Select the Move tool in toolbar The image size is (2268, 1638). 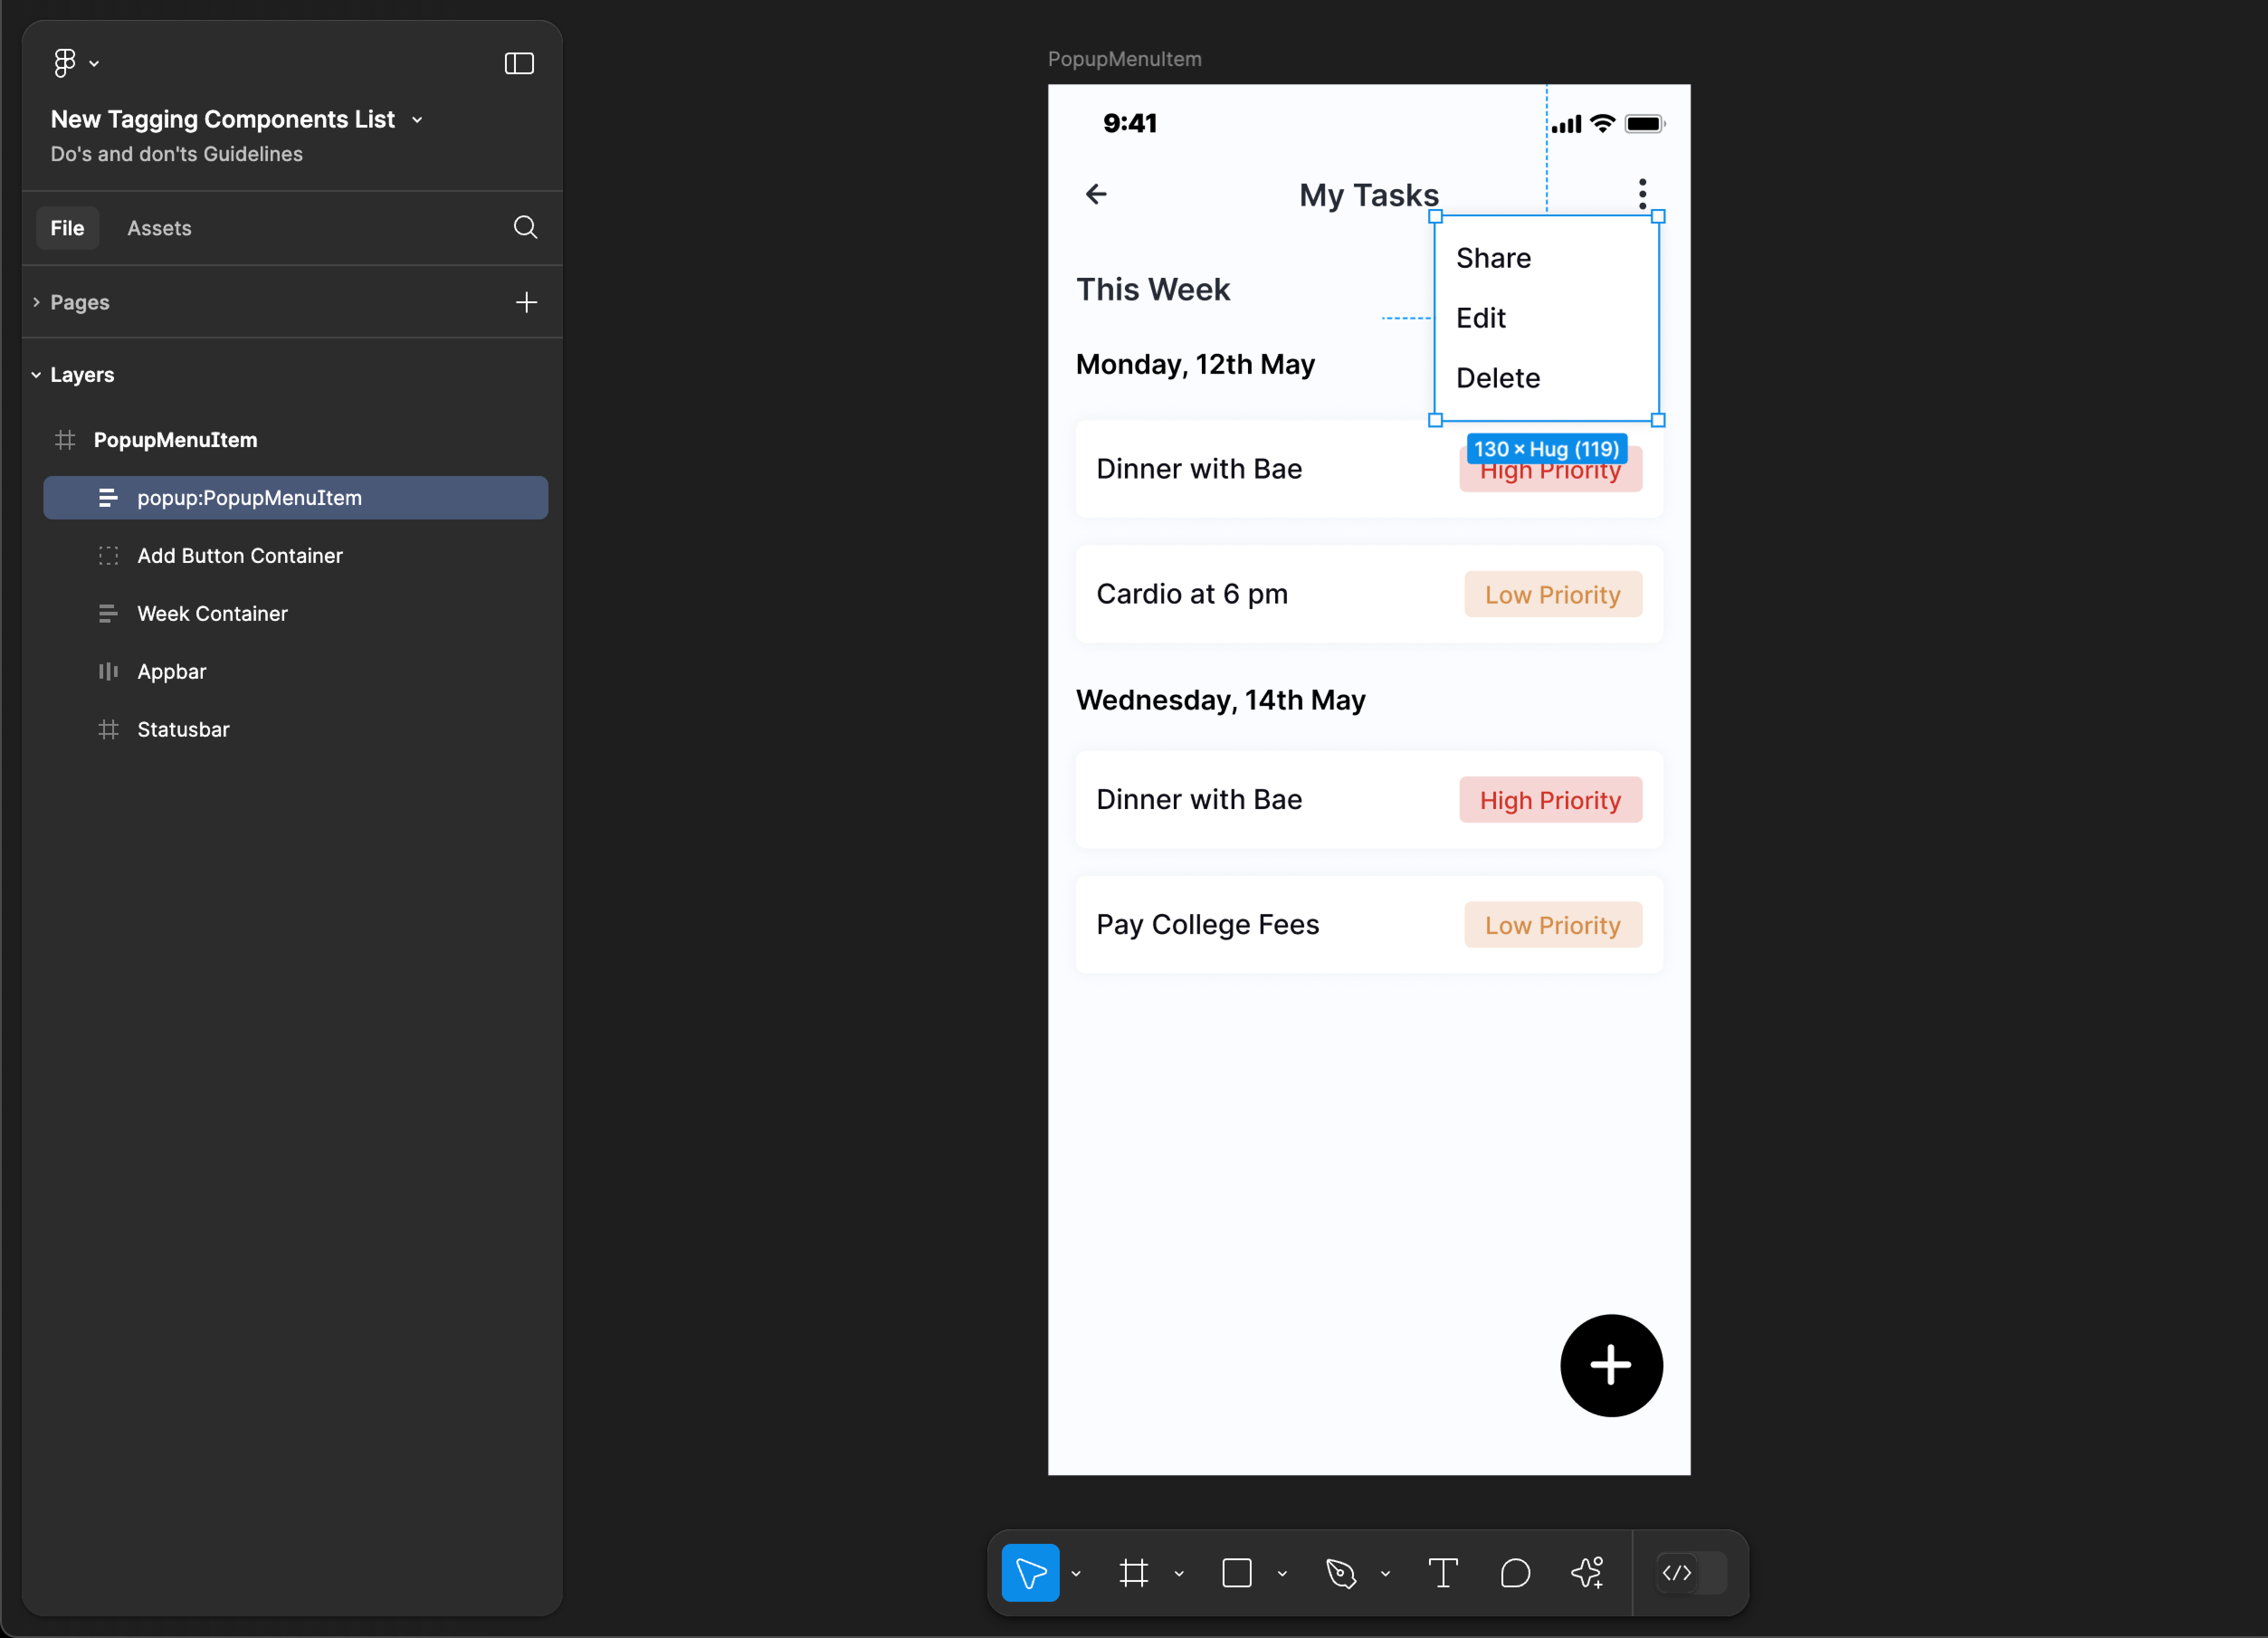(x=1030, y=1572)
